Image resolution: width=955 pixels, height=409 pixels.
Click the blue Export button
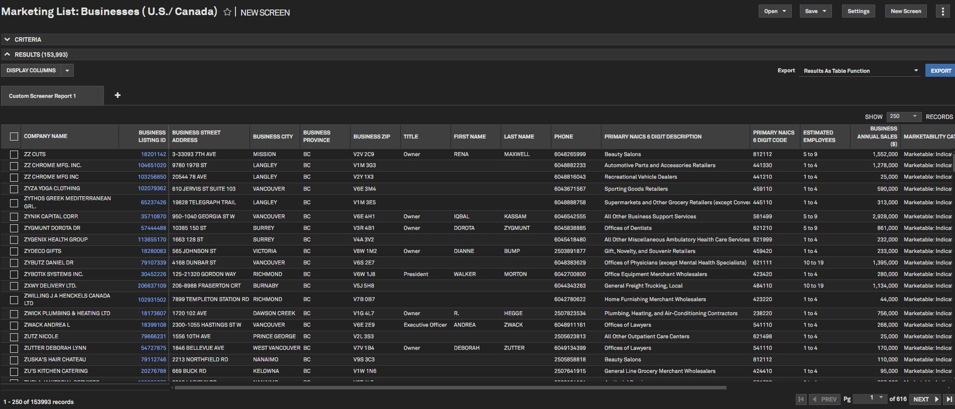click(940, 71)
